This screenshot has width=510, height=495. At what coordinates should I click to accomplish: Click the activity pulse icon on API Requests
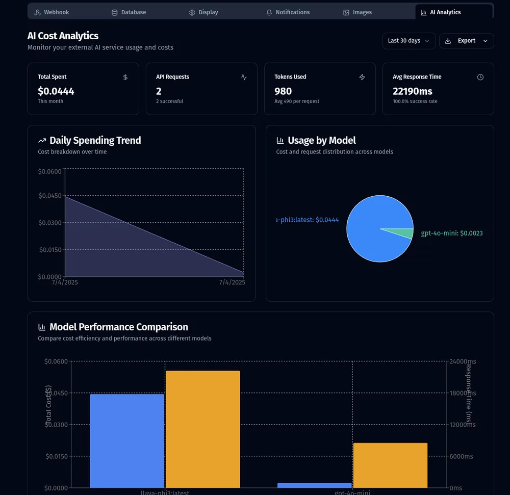point(244,77)
